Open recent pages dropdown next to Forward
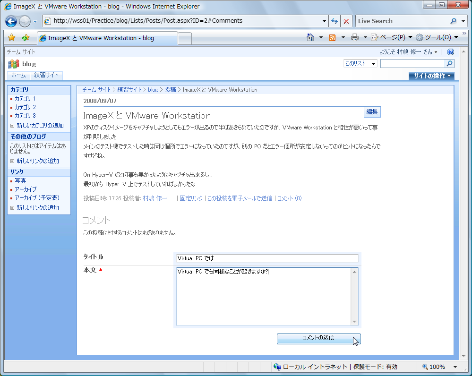Image resolution: width=472 pixels, height=376 pixels. coord(35,21)
